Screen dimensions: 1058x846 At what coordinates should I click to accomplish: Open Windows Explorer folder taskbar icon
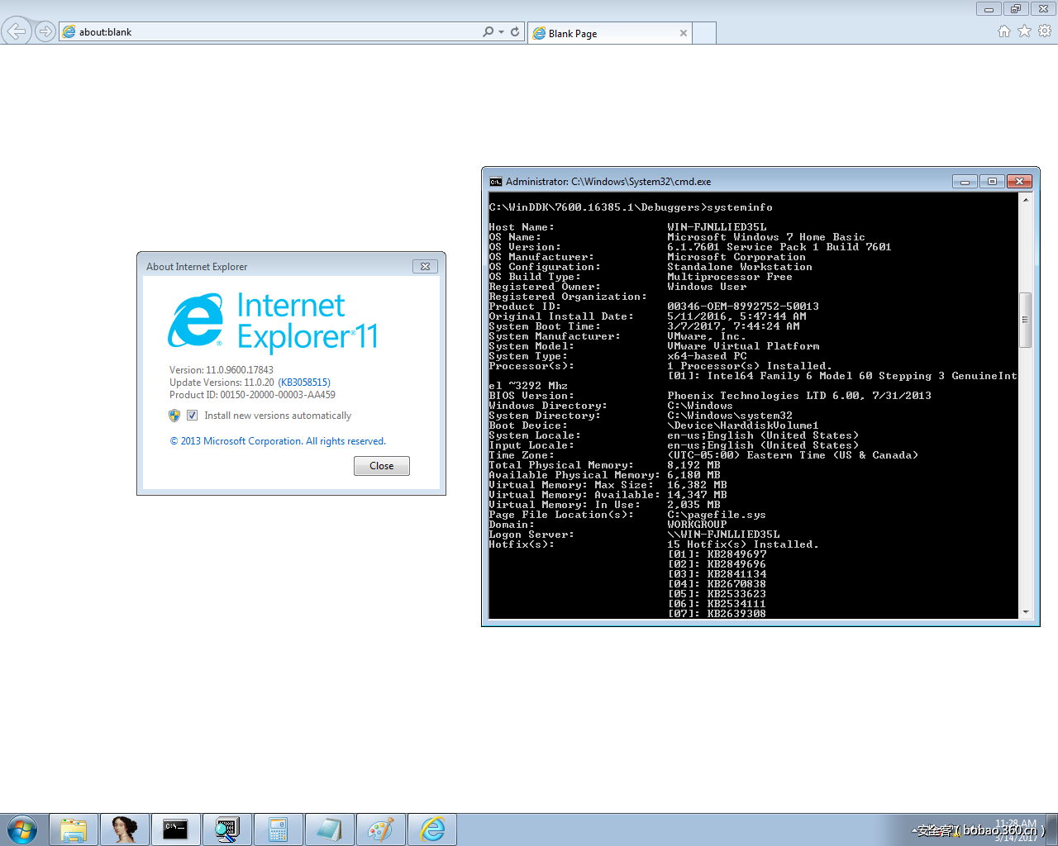click(x=73, y=829)
